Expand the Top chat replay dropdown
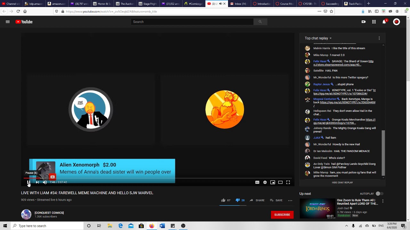 click(x=318, y=38)
